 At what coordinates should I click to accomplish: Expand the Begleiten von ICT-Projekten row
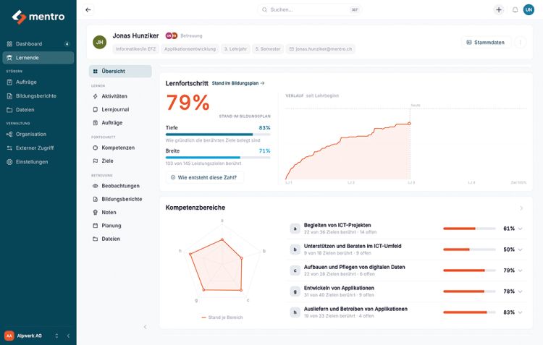pos(520,229)
